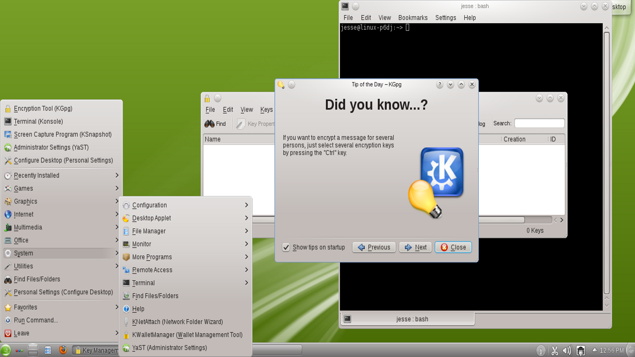Open the Klipper clipboard scissors icon
This screenshot has height=357, width=635.
[554, 350]
